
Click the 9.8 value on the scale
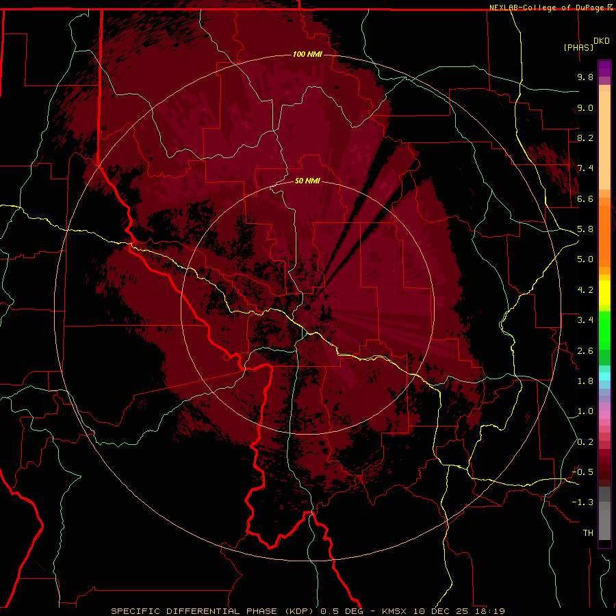(x=585, y=77)
